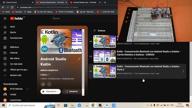Reload the page with refresh icon
Viewport: 192px width, 108px height.
pyautogui.click(x=12, y=7)
